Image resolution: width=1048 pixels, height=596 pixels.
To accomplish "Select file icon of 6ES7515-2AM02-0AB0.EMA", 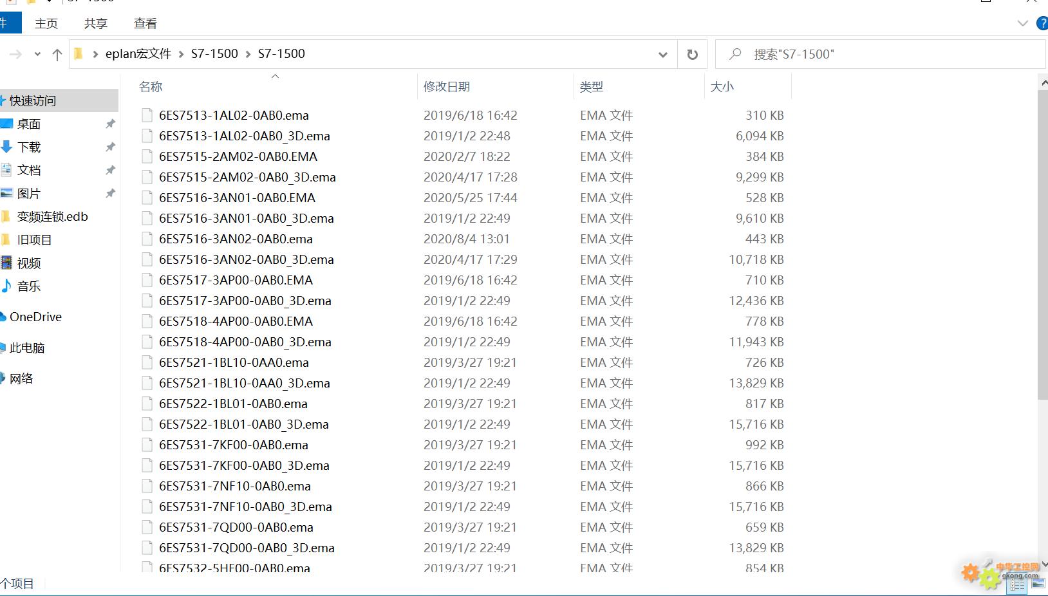I will click(x=147, y=156).
